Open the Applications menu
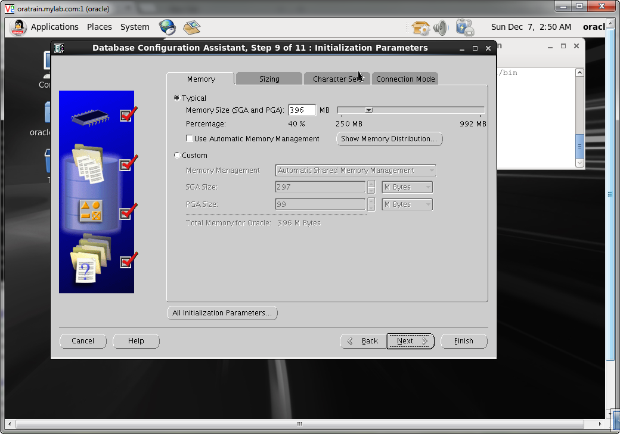Viewport: 620px width, 434px height. tap(55, 27)
